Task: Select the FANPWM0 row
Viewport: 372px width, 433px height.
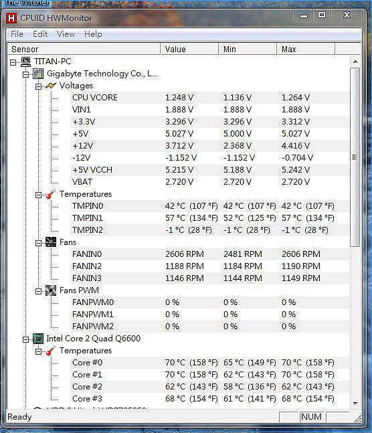Action: (210, 302)
